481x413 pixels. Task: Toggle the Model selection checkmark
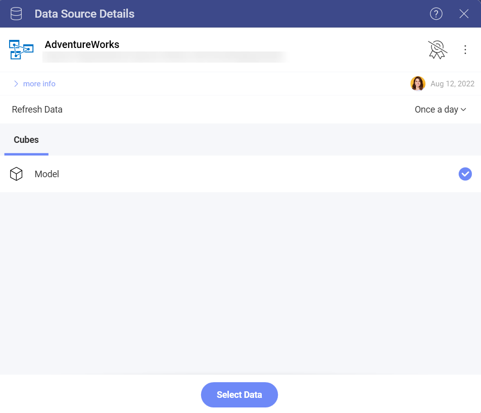tap(465, 174)
